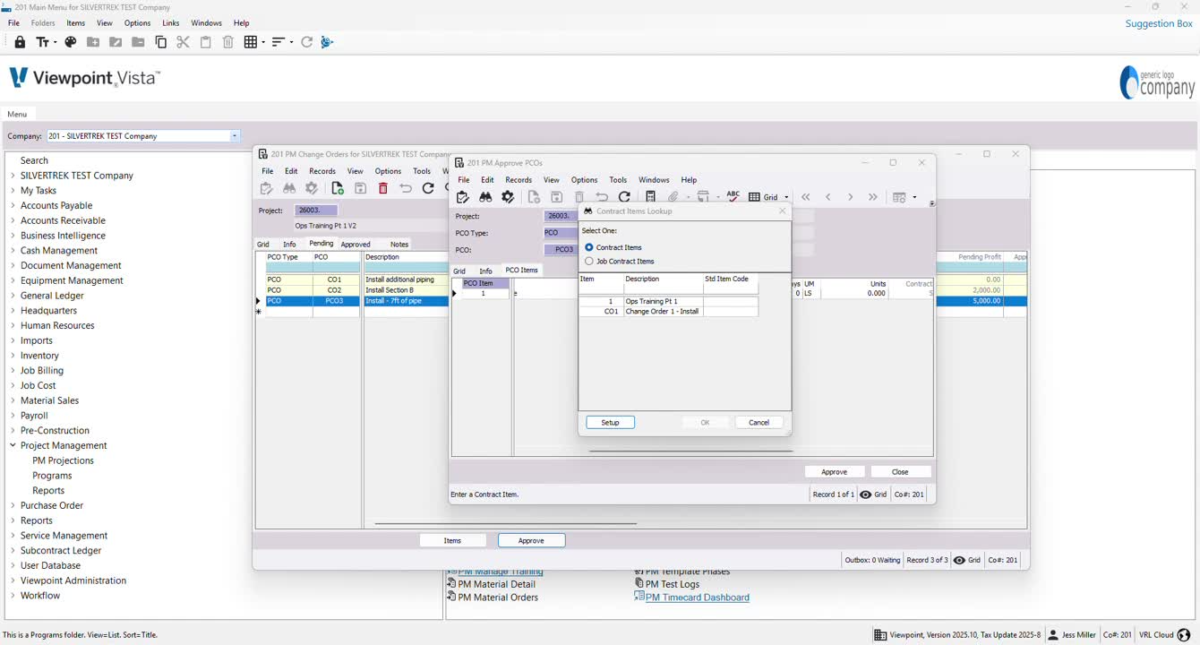Click refresh icon in PM Approve PCOs toolbar
Viewport: 1200px width, 645px height.
click(x=624, y=197)
